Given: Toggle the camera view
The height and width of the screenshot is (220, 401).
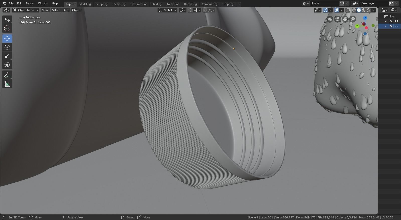Looking at the screenshot, I should 337,19.
